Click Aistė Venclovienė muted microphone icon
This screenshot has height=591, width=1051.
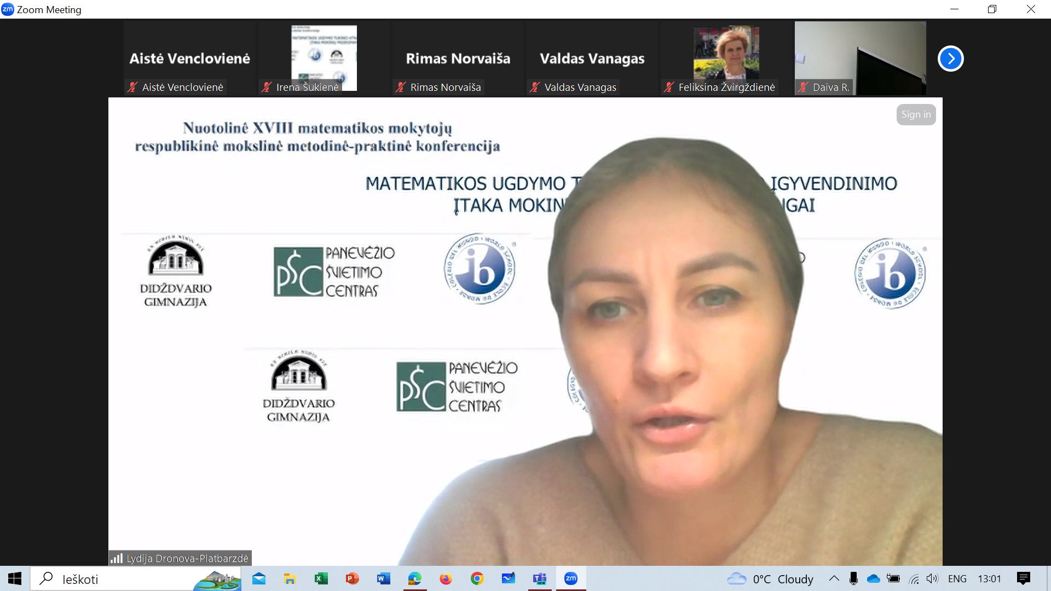click(x=132, y=87)
